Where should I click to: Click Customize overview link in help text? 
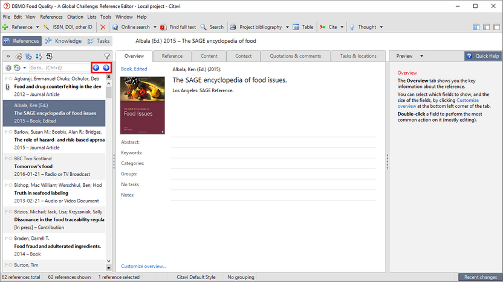(438, 103)
